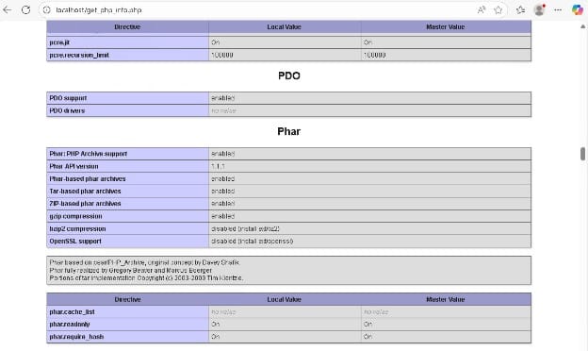
Task: Click bottom table Directive header
Action: click(x=127, y=299)
